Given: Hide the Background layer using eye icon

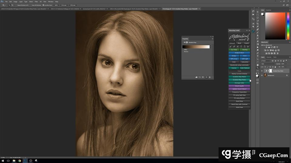Looking at the screenshot, I should click(262, 75).
